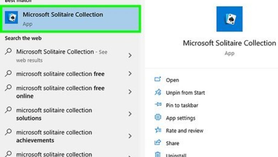Select Pin to taskbar
The image size is (278, 157).
[182, 105]
